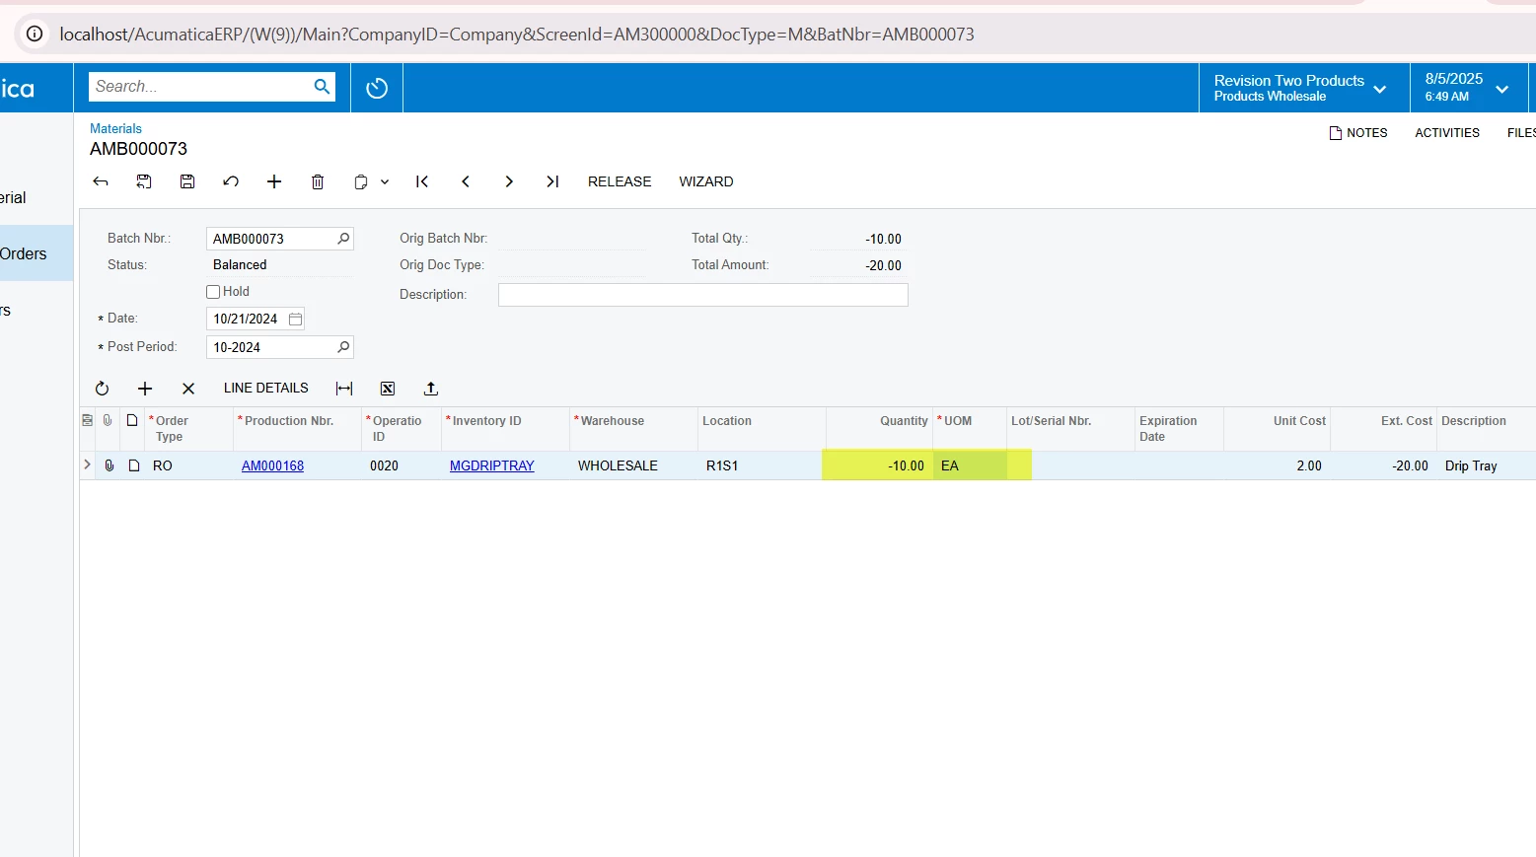Open the business date 8/5/2025 dropdown

coord(1468,88)
